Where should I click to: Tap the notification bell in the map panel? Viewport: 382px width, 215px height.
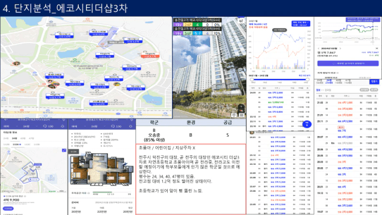pos(62,126)
